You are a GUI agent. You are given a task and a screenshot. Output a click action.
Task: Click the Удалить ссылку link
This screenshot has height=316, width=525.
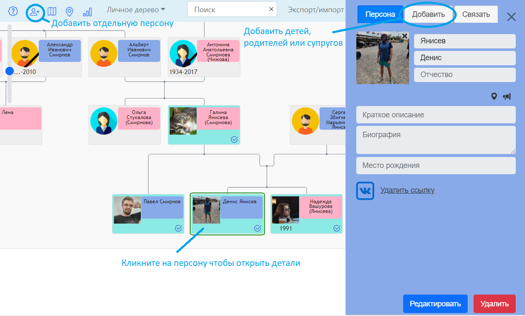[407, 190]
